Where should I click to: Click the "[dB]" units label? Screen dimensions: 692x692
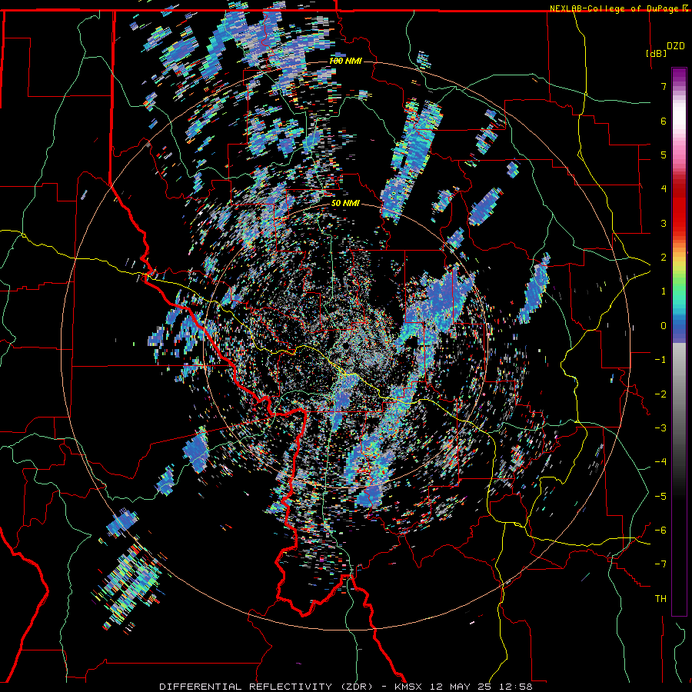[x=656, y=53]
